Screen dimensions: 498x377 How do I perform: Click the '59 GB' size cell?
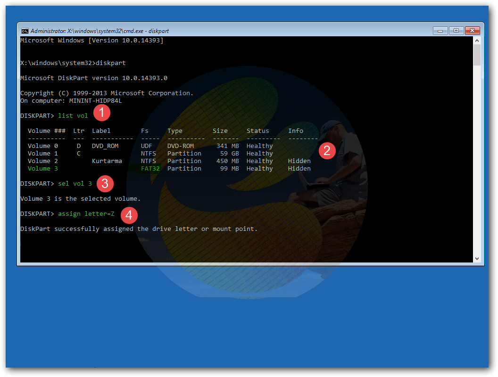tap(230, 154)
